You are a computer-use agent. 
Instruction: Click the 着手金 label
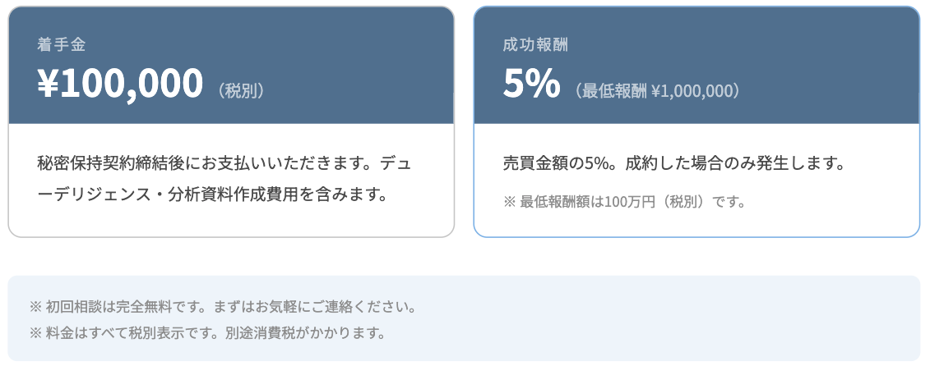click(x=61, y=45)
